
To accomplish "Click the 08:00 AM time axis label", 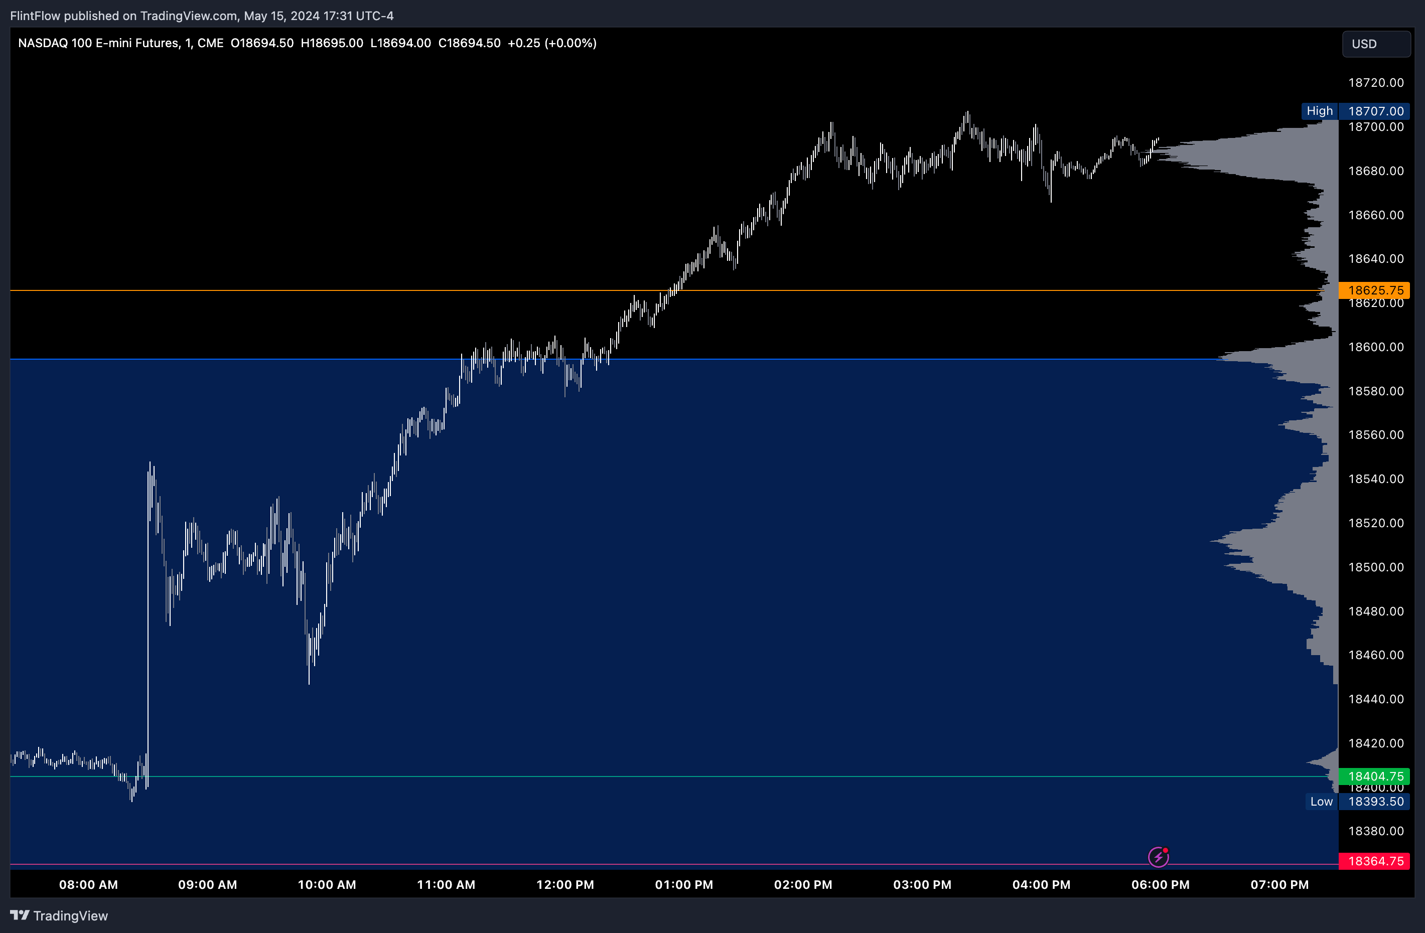I will (89, 884).
